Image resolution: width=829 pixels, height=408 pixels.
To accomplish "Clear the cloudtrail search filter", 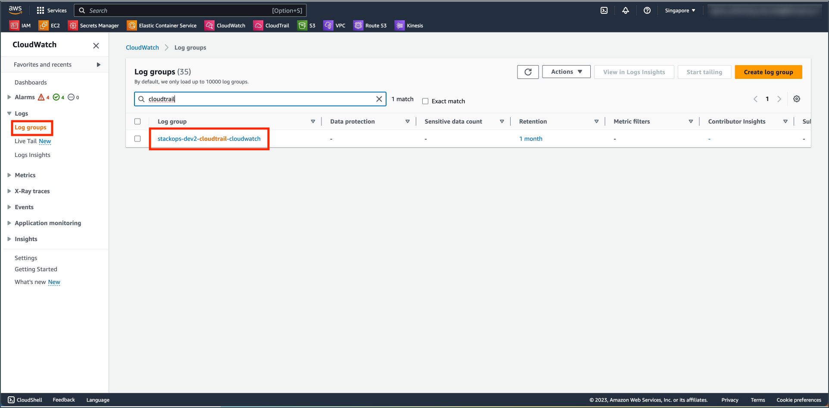I will 379,99.
